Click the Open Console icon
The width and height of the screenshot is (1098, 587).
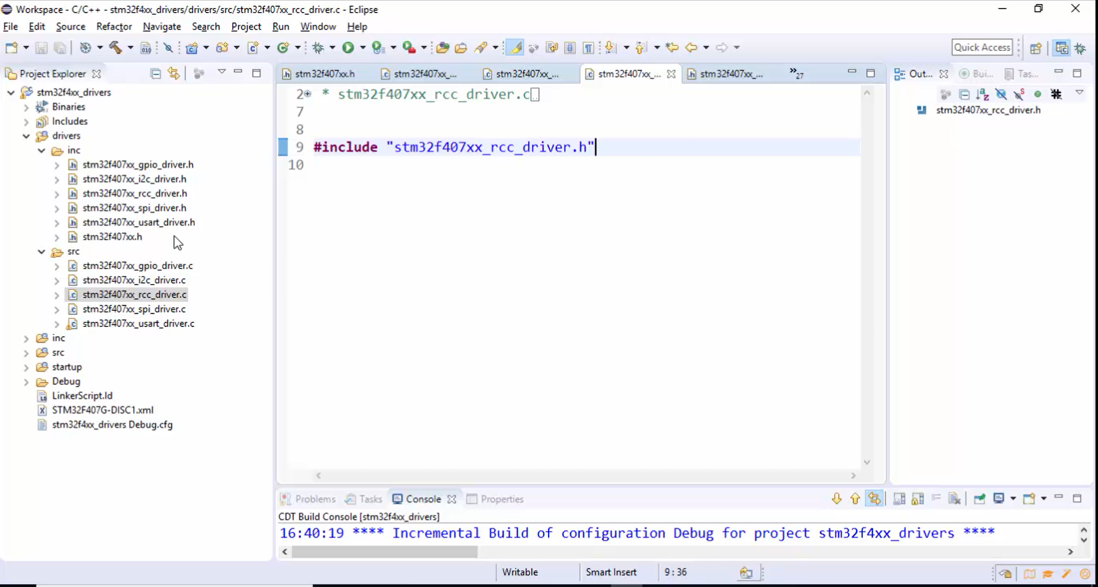pyautogui.click(x=1029, y=499)
